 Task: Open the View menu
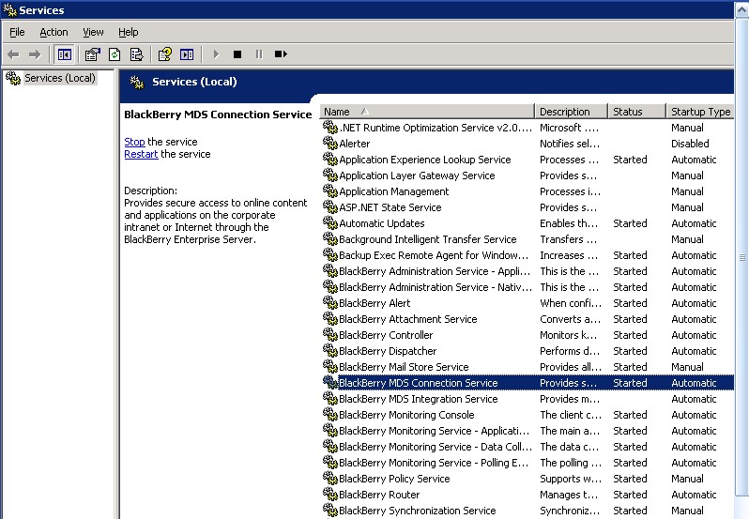pos(93,32)
